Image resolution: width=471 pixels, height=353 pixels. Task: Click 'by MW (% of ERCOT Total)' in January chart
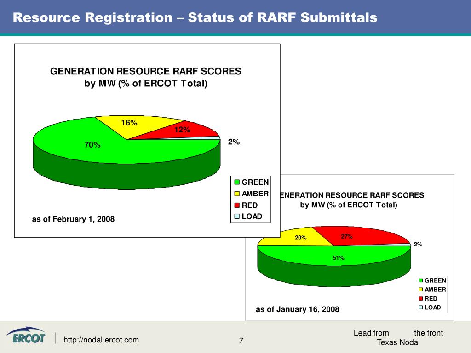[349, 205]
